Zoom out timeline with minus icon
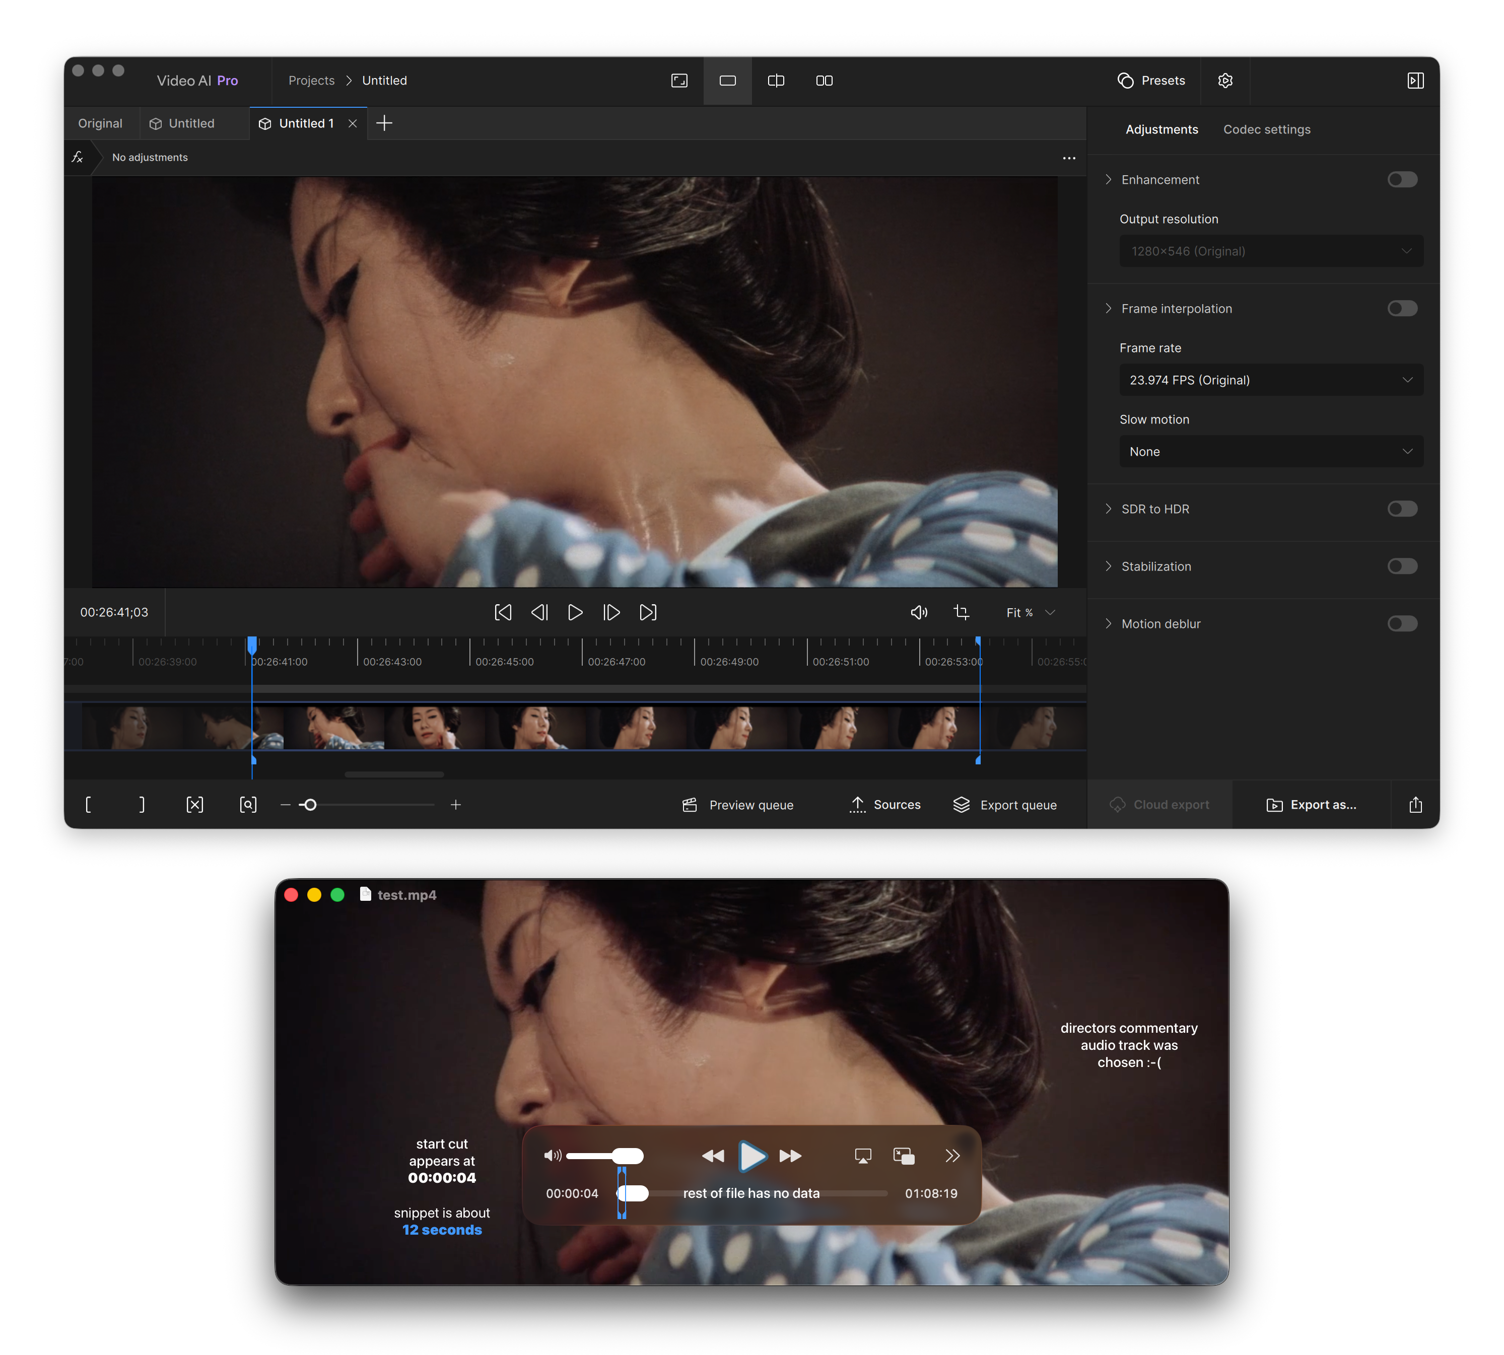Screen dimensions: 1504x1355 pos(285,805)
